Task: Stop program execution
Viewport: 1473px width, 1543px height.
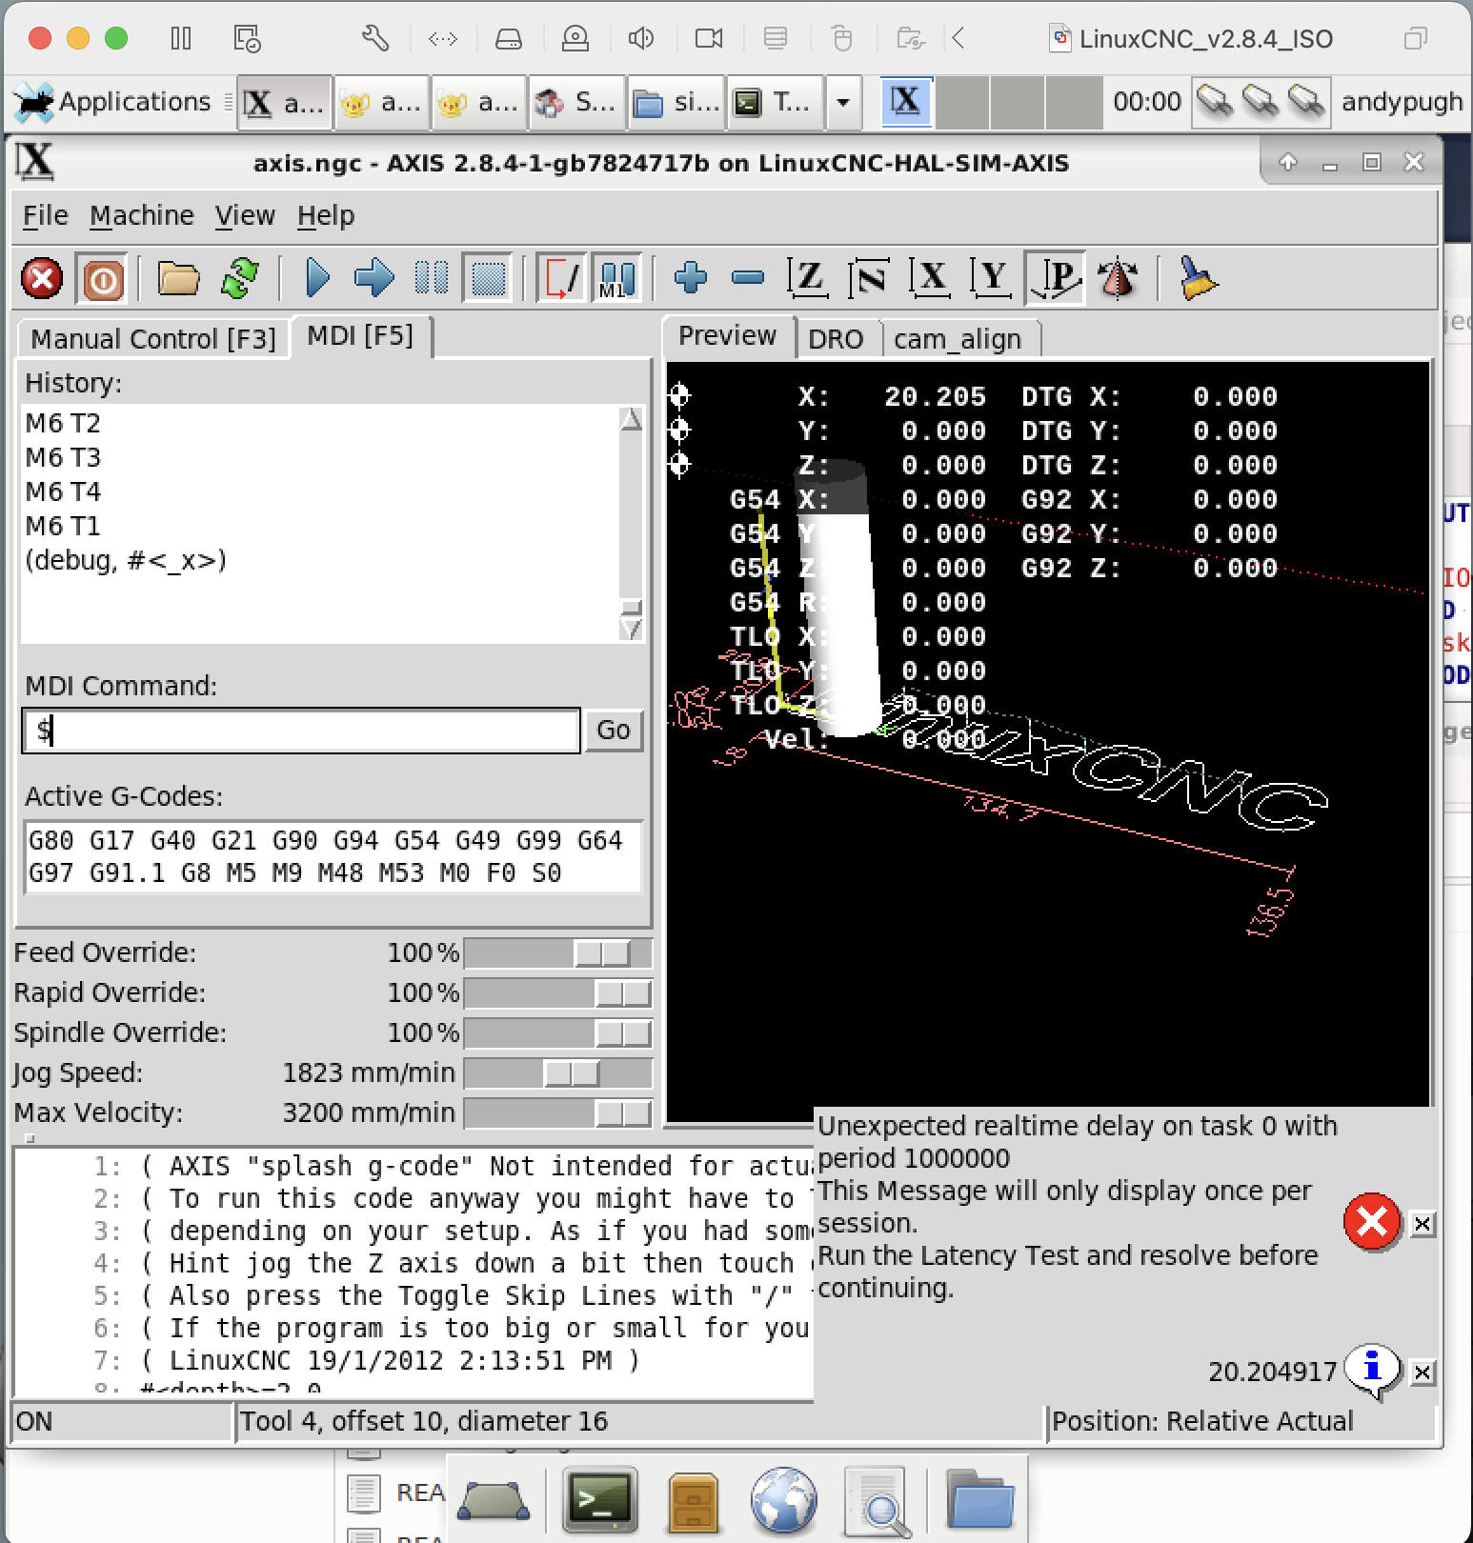Action: [x=488, y=279]
